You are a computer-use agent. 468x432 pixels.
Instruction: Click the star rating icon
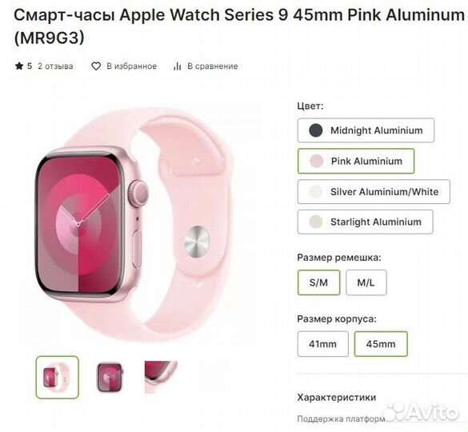click(19, 66)
